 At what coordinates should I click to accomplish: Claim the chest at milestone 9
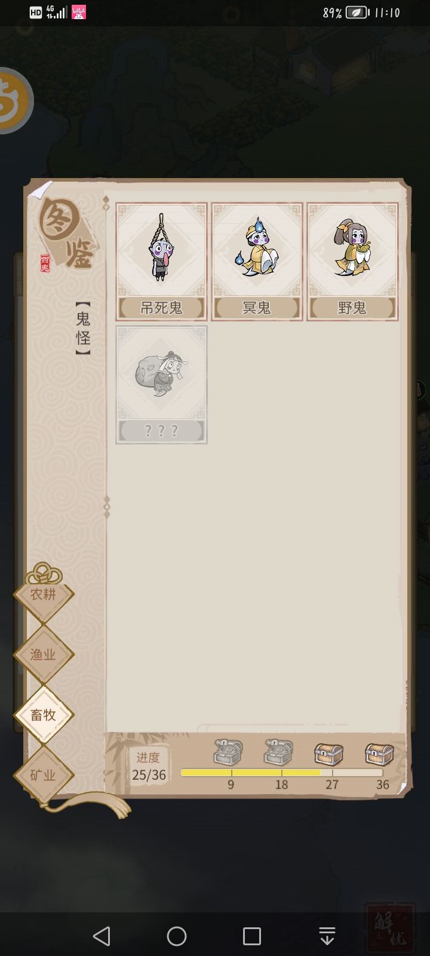point(229,752)
